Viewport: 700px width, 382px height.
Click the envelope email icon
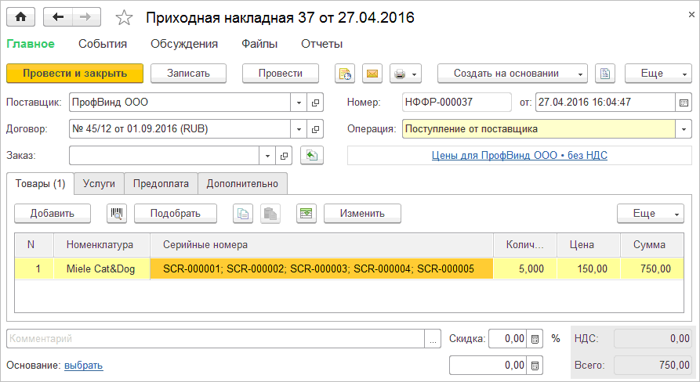372,74
